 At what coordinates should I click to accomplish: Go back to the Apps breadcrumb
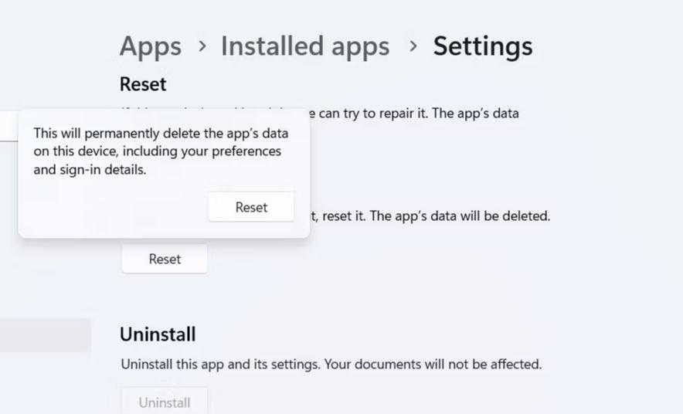click(150, 46)
